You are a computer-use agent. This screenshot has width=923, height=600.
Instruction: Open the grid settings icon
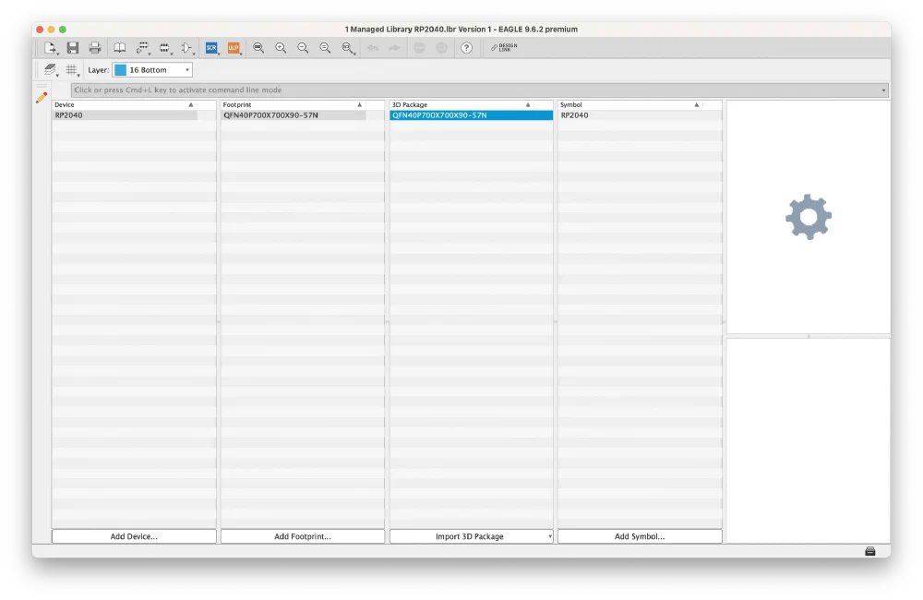(71, 70)
